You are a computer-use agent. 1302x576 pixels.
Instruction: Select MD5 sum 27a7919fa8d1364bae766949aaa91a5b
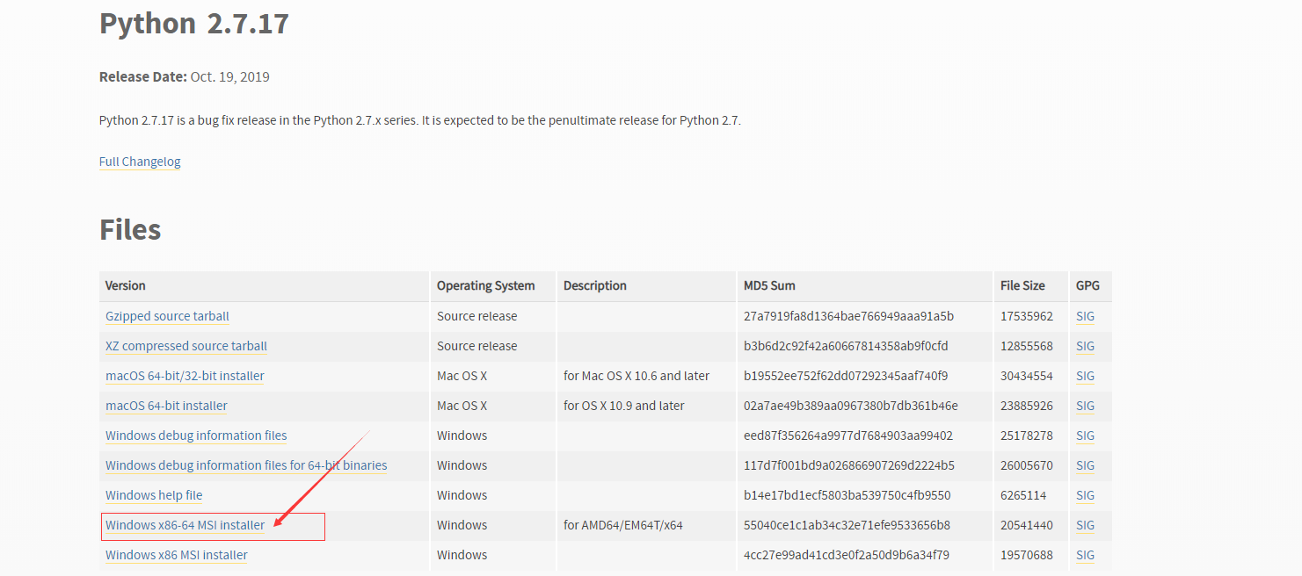[848, 316]
